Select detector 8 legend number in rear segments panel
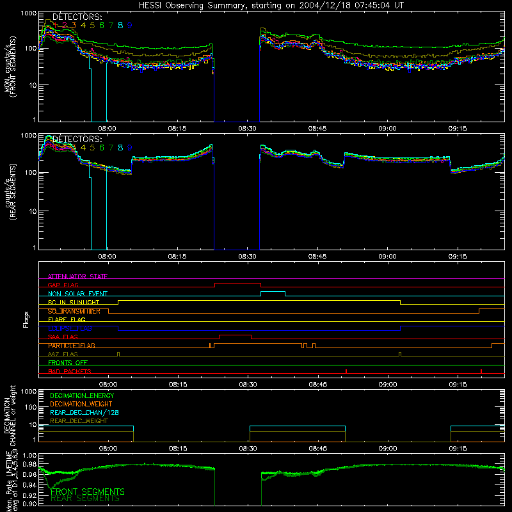This screenshot has width=512, height=512. pyautogui.click(x=120, y=148)
